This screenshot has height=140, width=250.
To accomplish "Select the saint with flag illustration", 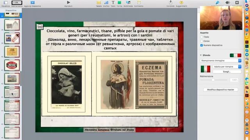I will click(x=117, y=85).
